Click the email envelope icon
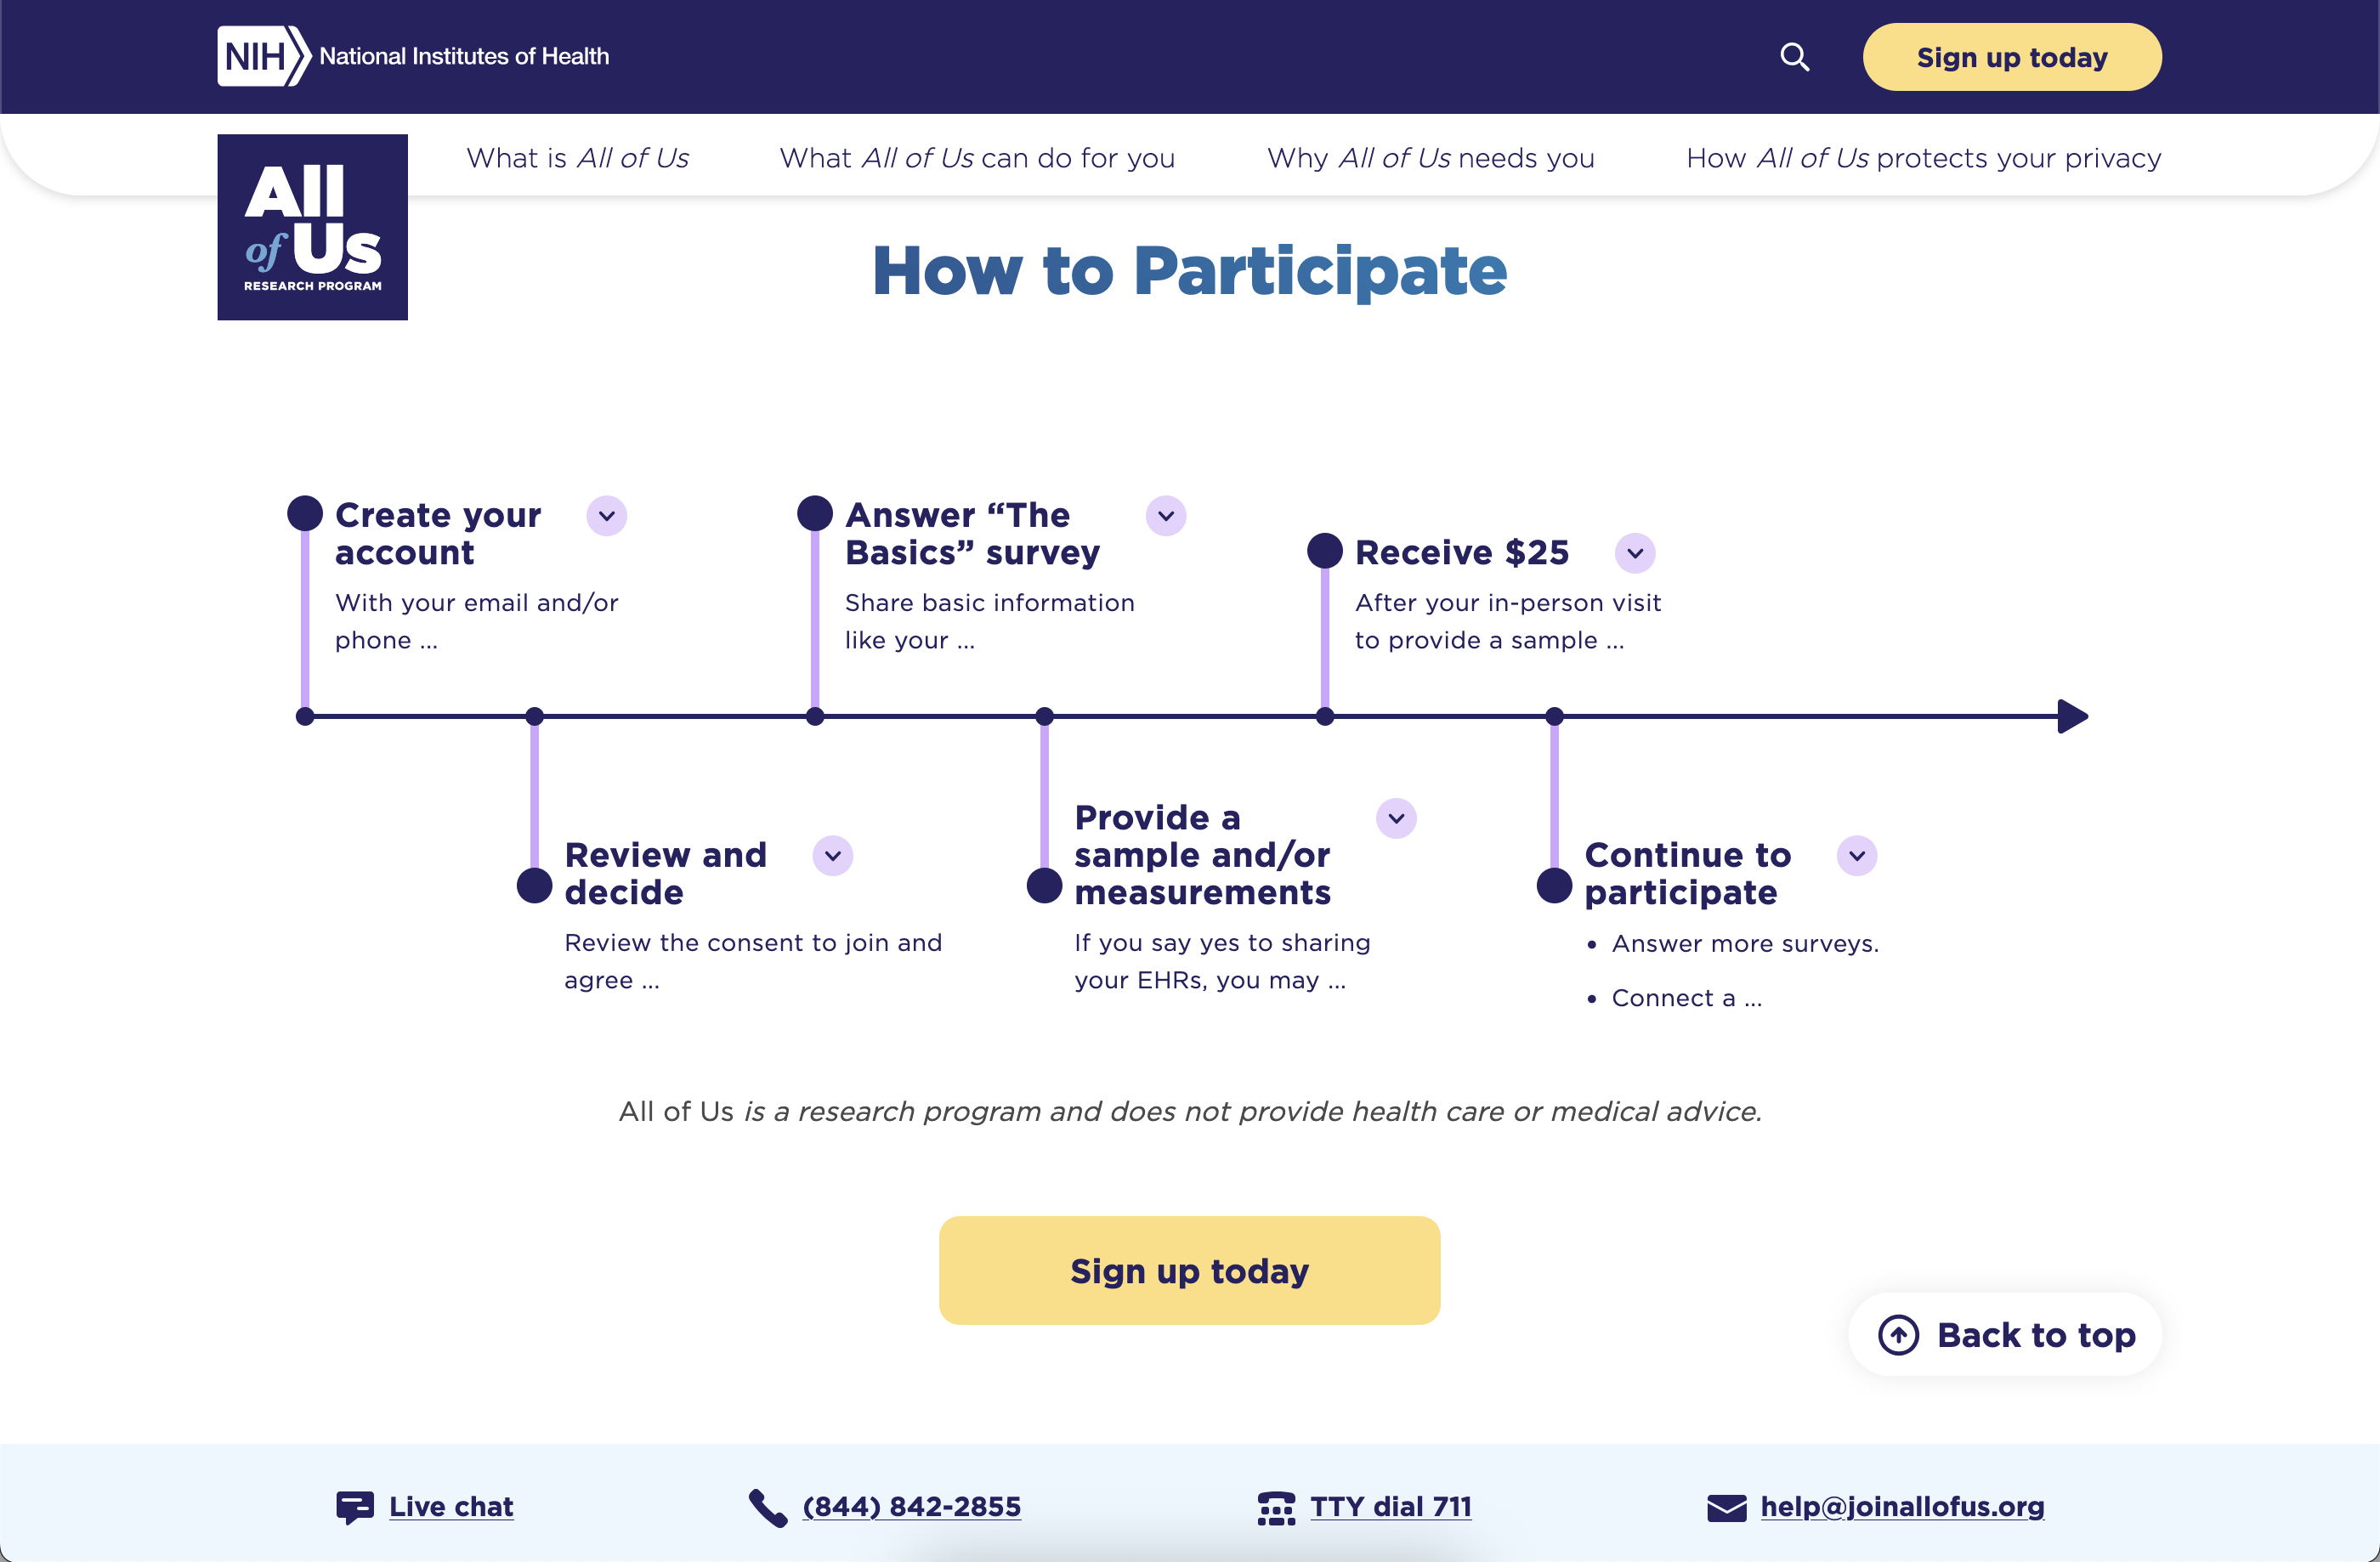The height and width of the screenshot is (1562, 2380). click(x=1726, y=1507)
